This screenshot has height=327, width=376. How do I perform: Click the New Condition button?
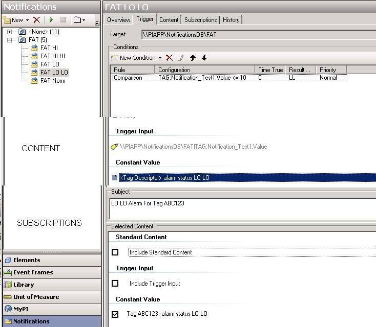pyautogui.click(x=133, y=58)
